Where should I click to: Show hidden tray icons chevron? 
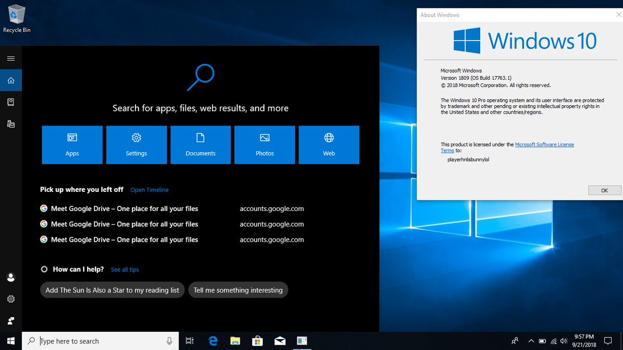pyautogui.click(x=531, y=341)
